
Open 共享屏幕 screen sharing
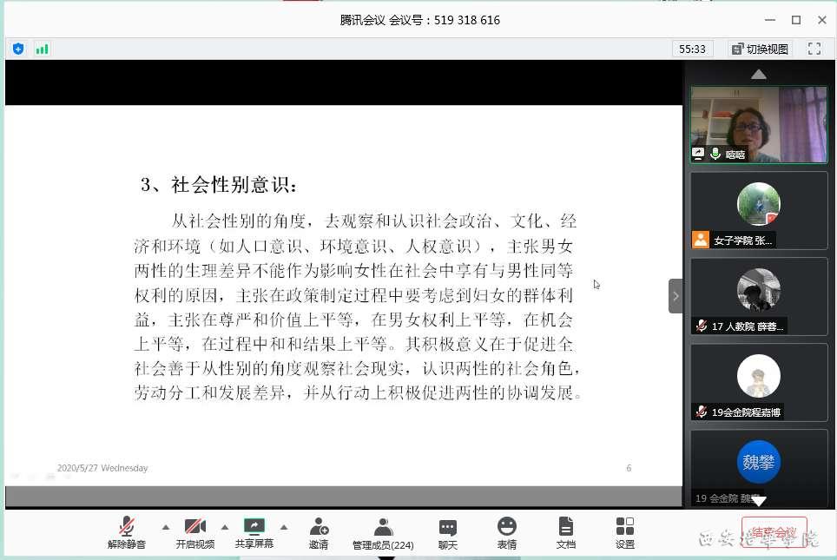point(254,527)
